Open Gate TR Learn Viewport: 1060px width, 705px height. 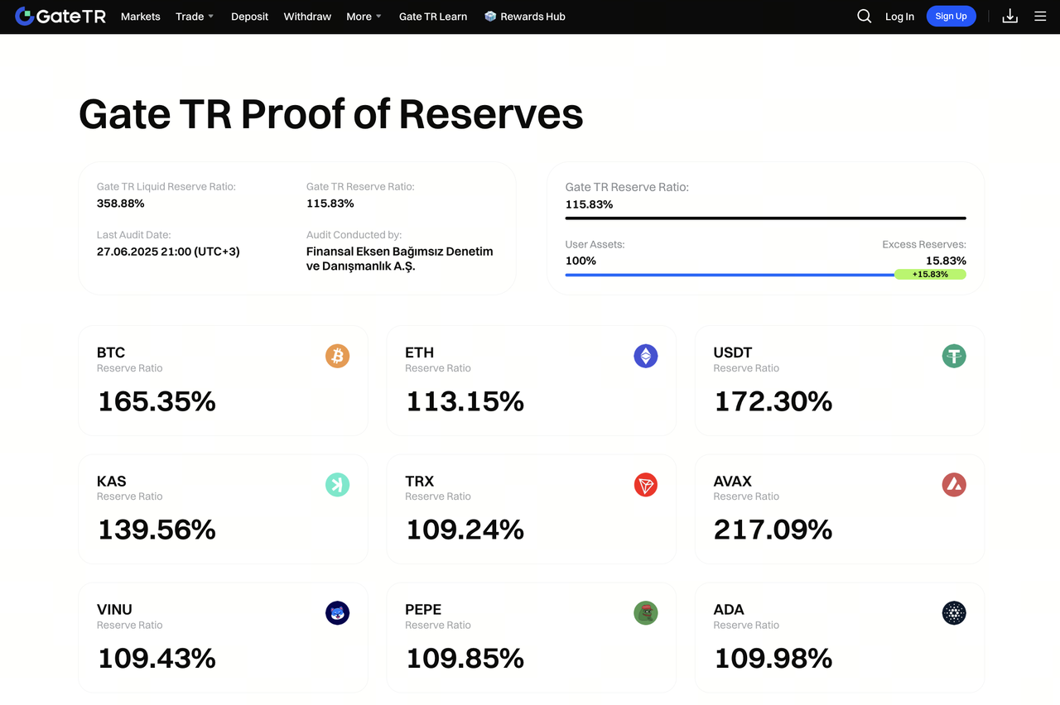click(x=433, y=17)
